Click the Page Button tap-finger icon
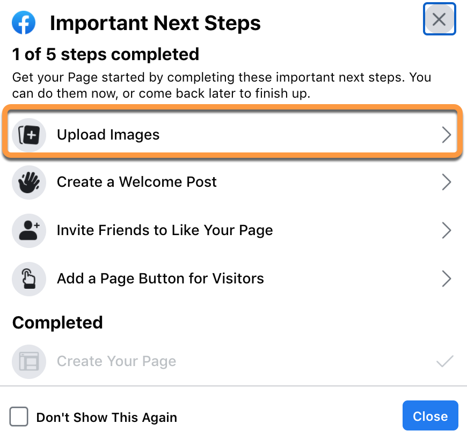467x438 pixels. click(29, 279)
